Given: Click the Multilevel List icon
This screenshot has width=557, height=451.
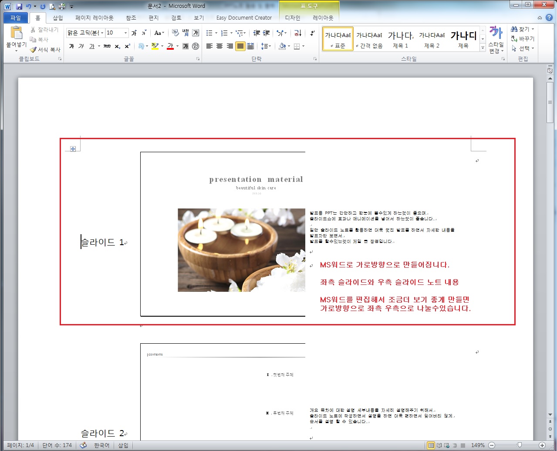Looking at the screenshot, I should 239,33.
